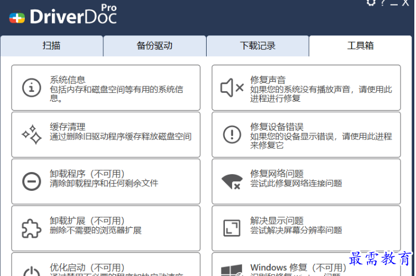Click the 系统信息 info circle icon
Screen dimensions: 416x276
(31, 87)
